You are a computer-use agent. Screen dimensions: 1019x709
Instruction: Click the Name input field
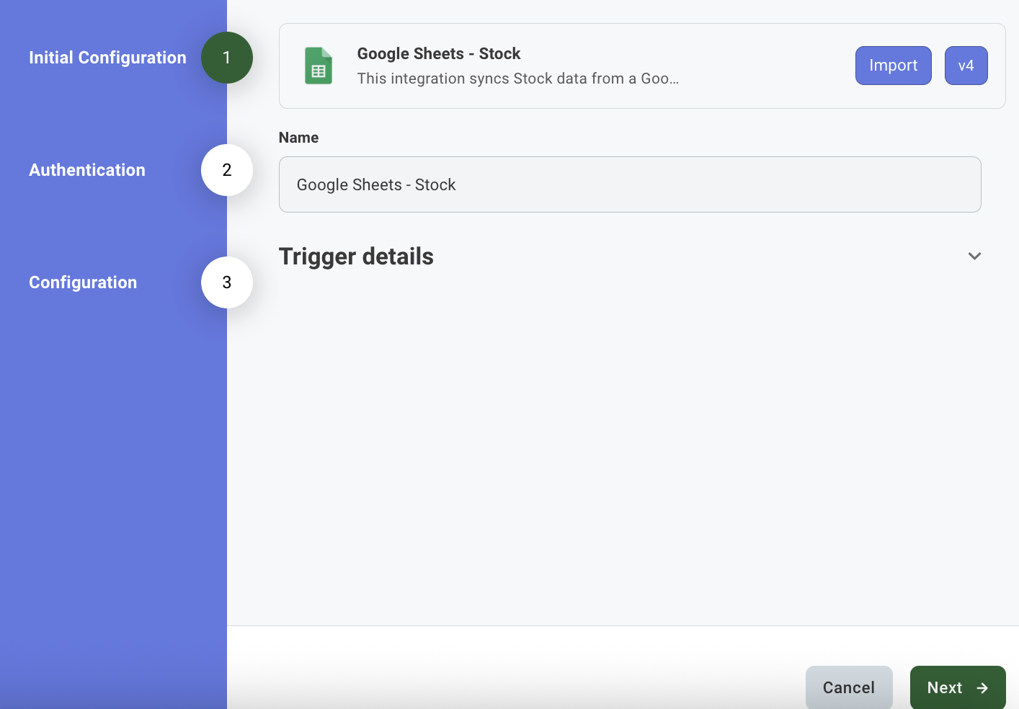[630, 184]
